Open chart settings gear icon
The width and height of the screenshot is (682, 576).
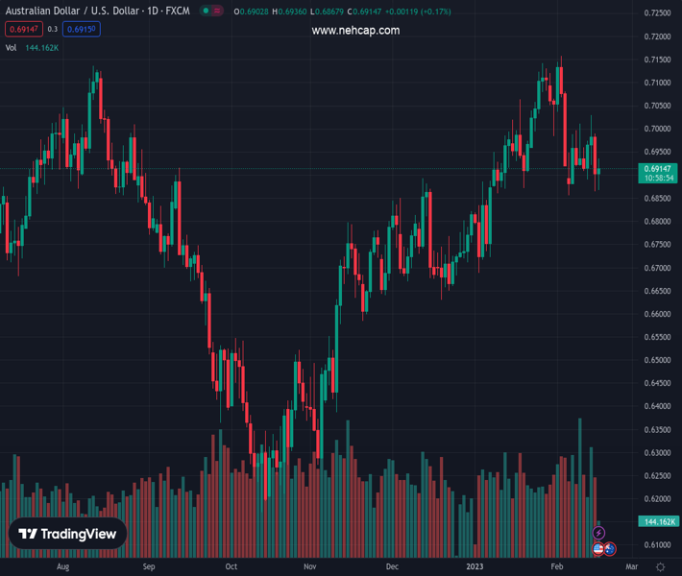(660, 567)
